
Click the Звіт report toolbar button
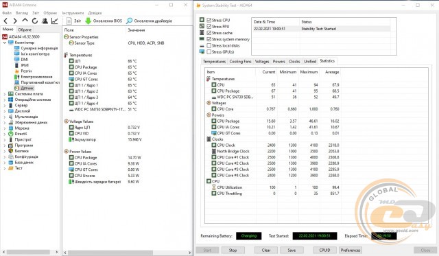(73, 21)
